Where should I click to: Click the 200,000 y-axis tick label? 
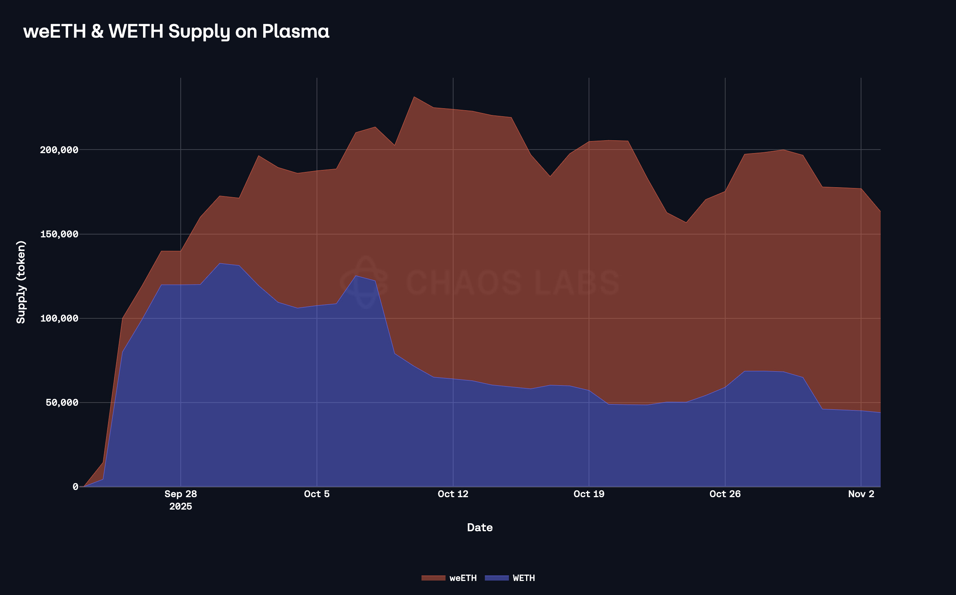coord(59,150)
